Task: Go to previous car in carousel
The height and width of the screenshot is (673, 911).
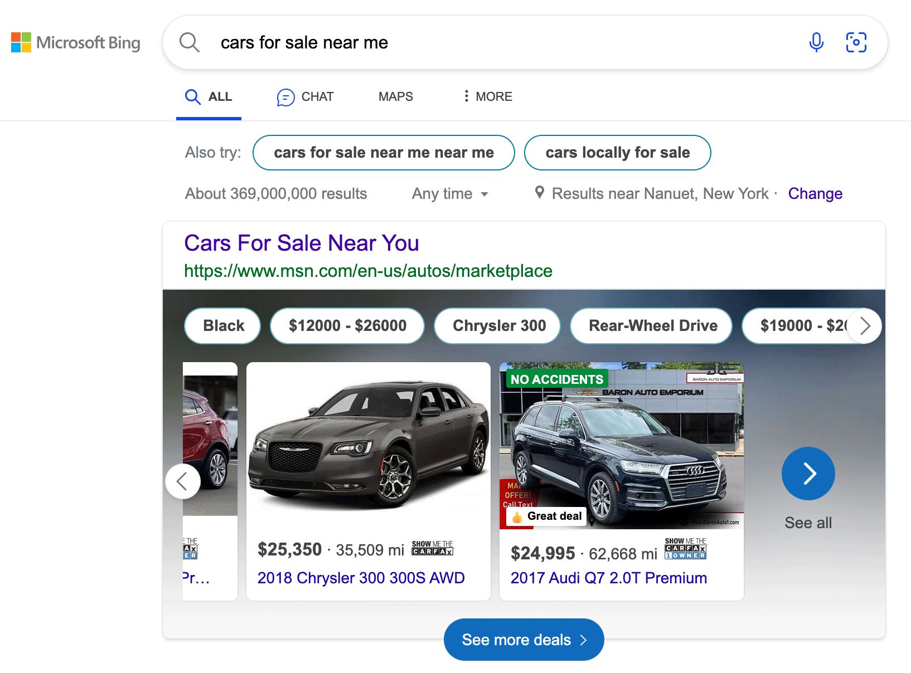Action: (182, 481)
